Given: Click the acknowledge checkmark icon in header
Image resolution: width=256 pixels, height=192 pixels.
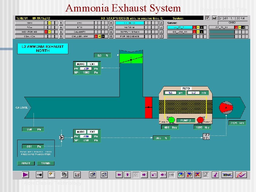Looking at the screenshot, I should tap(207, 18).
